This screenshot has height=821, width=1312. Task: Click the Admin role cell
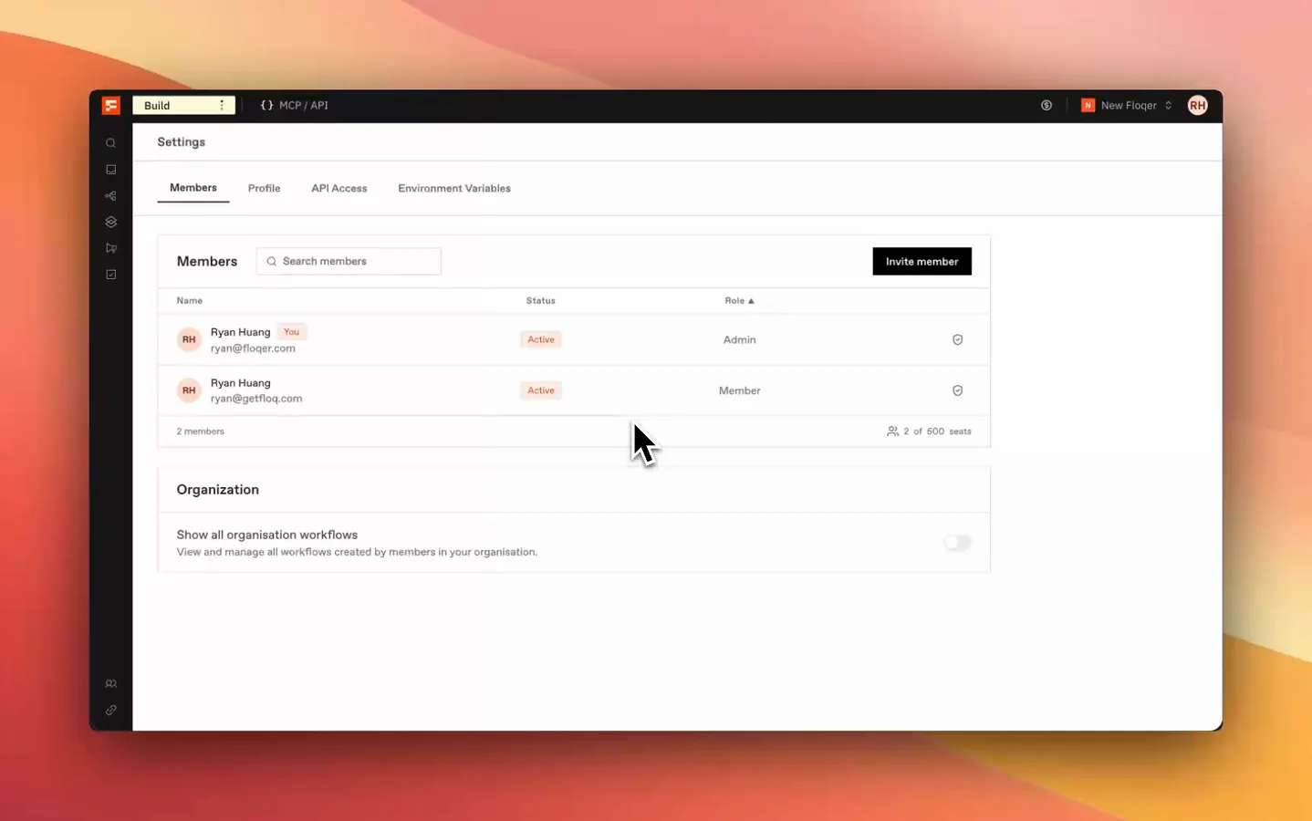click(740, 340)
